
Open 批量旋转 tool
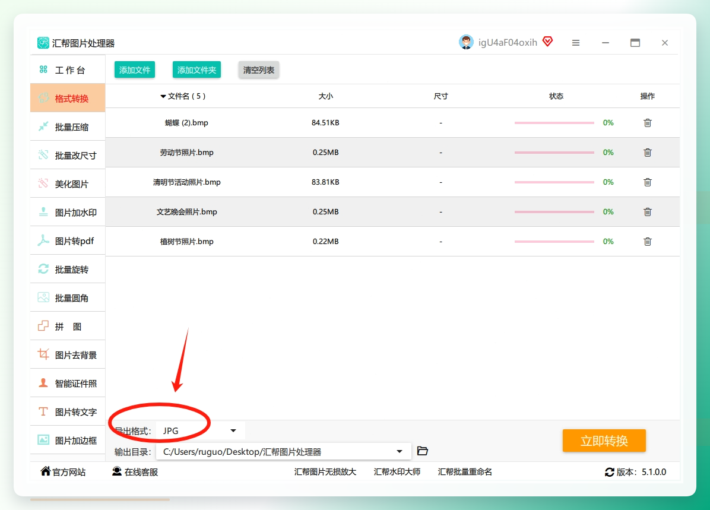pyautogui.click(x=68, y=270)
